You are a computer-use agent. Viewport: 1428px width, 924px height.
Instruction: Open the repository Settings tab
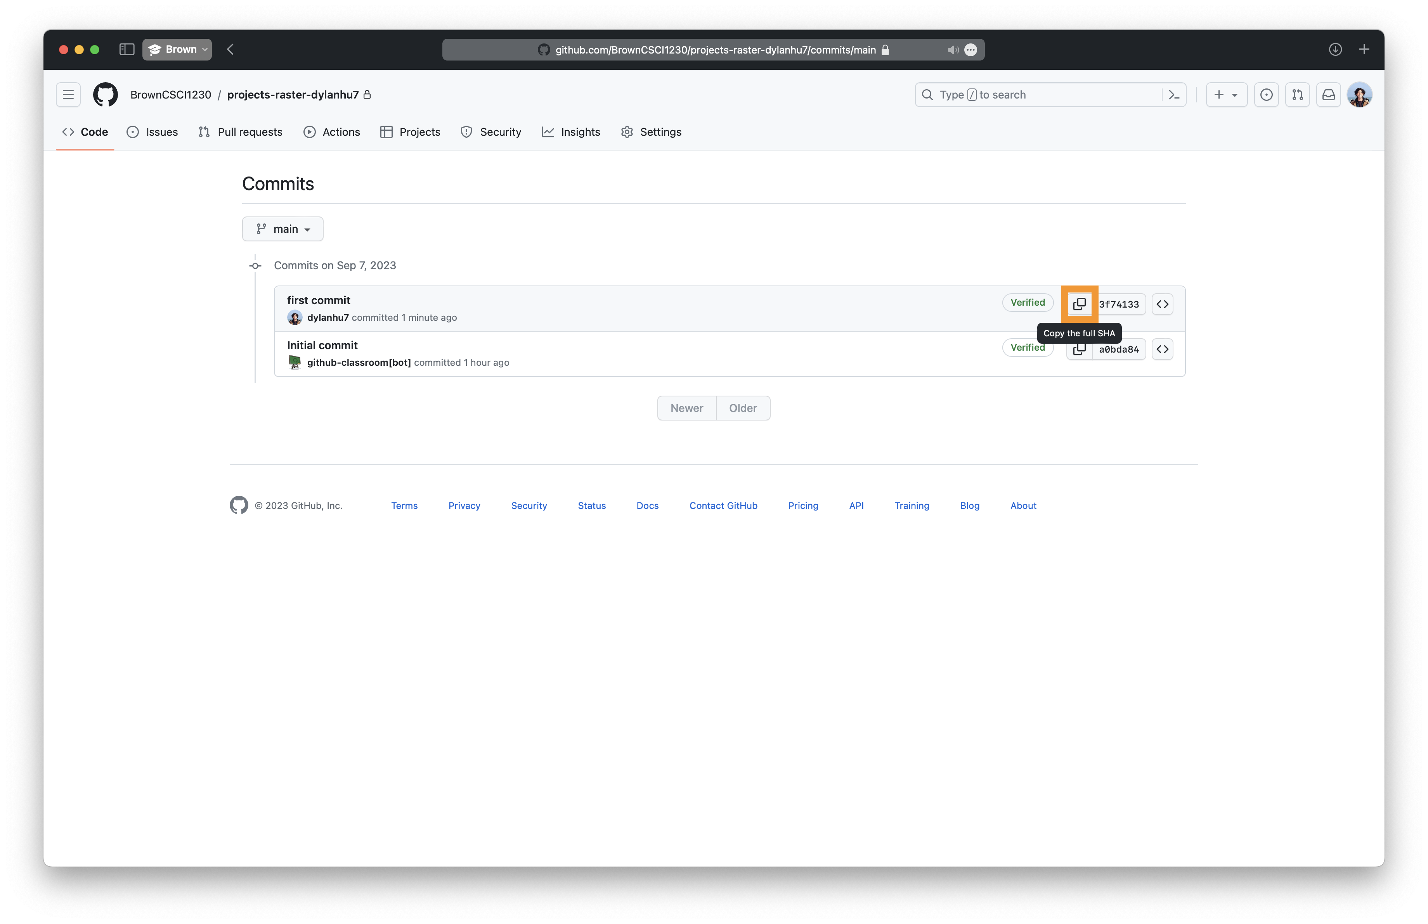[651, 132]
